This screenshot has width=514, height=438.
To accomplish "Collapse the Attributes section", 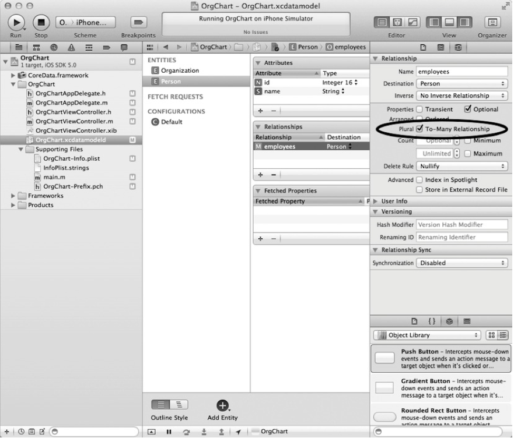I will pos(258,63).
